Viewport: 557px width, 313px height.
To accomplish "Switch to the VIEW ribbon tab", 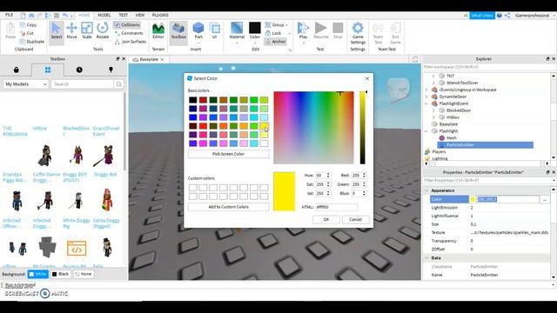I will point(140,15).
